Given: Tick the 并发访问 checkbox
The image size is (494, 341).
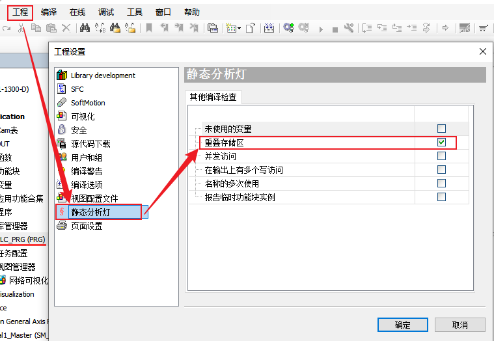Looking at the screenshot, I should (x=441, y=156).
